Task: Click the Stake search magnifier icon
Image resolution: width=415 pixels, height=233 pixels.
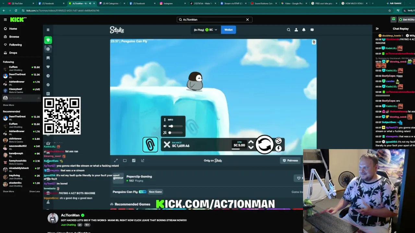Action: pyautogui.click(x=289, y=30)
